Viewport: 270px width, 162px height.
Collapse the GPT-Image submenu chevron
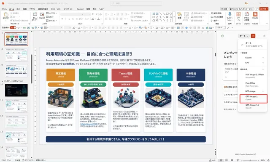(263, 91)
